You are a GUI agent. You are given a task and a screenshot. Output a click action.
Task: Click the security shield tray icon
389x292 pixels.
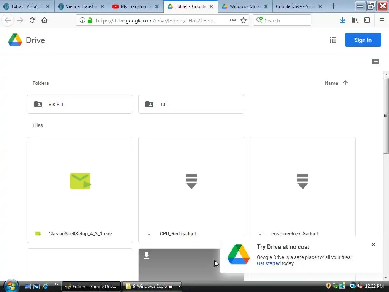[329, 286]
